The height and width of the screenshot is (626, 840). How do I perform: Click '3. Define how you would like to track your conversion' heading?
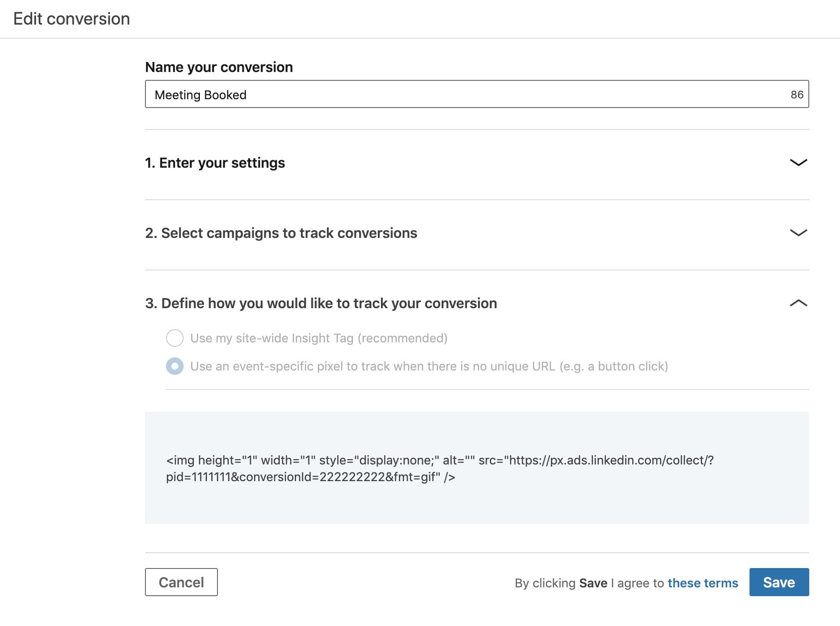pos(321,303)
